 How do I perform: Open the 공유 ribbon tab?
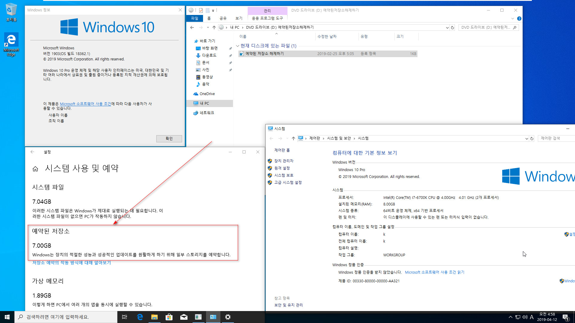coord(223,18)
